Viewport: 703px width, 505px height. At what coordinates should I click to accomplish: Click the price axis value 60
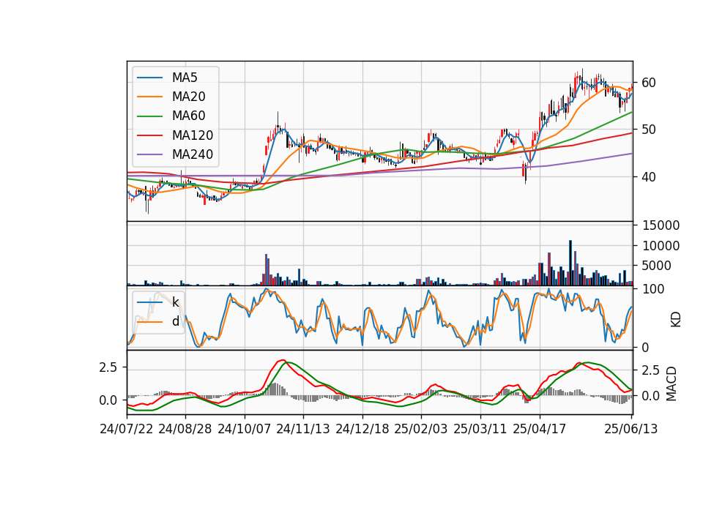click(x=649, y=83)
